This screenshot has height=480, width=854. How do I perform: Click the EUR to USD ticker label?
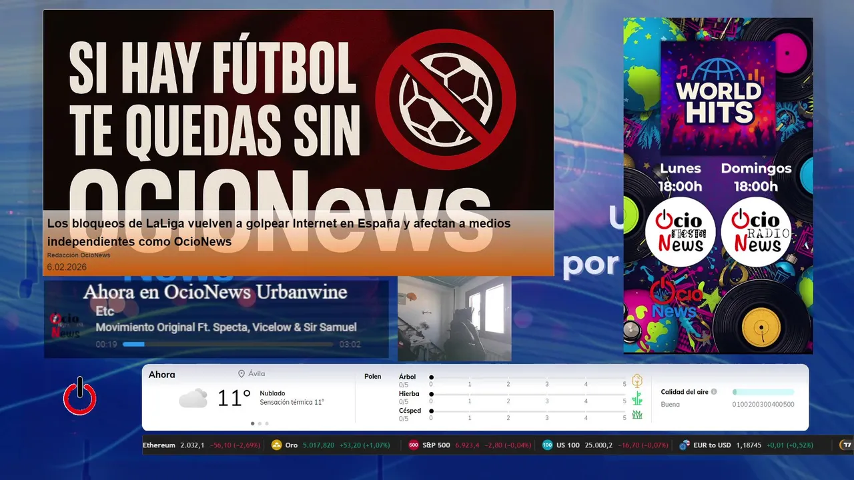coord(712,445)
